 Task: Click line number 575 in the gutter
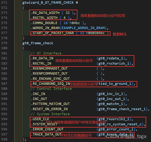point(4,23)
